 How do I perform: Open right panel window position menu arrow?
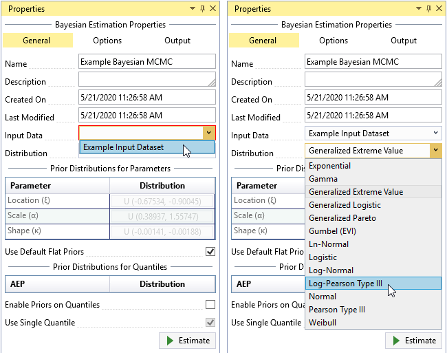418,9
